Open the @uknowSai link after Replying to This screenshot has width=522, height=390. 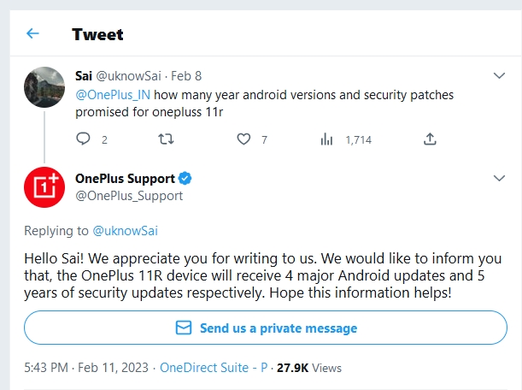[x=125, y=230]
